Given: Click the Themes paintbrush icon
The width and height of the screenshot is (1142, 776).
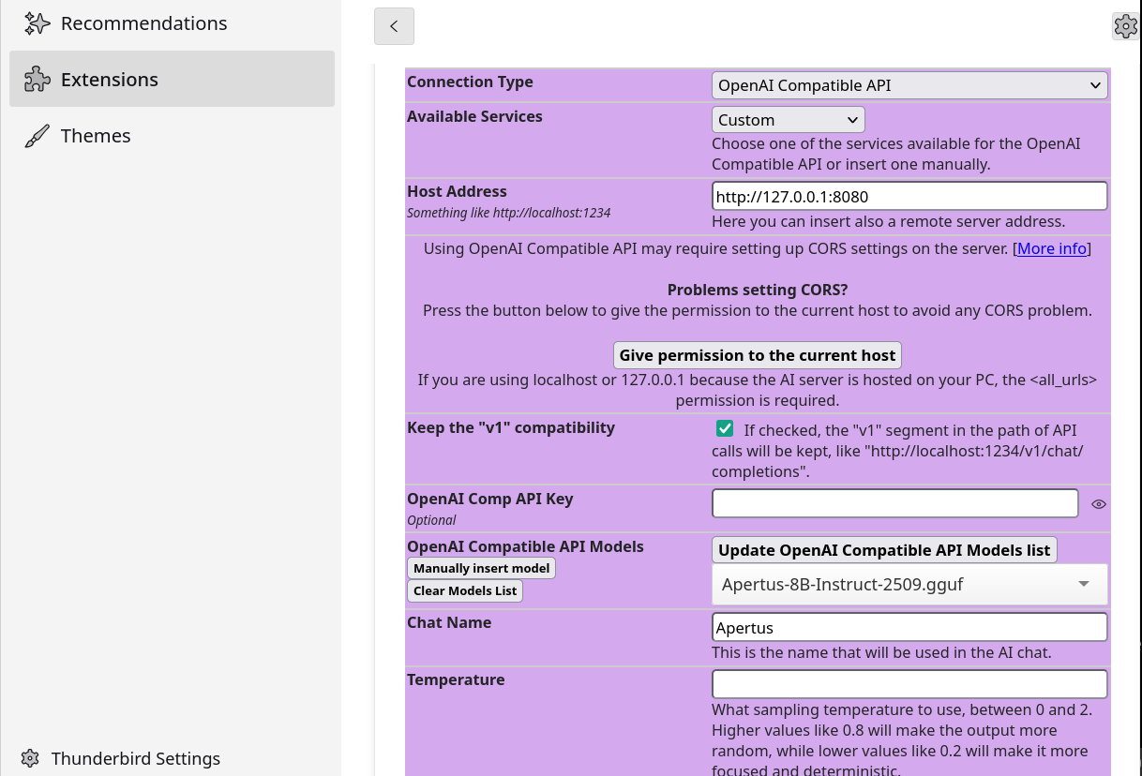Looking at the screenshot, I should pyautogui.click(x=37, y=136).
